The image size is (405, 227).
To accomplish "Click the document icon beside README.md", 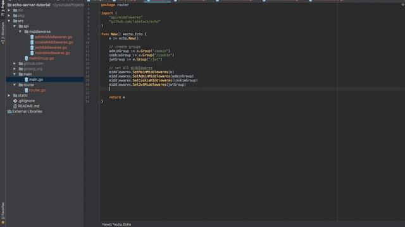I will pos(15,106).
